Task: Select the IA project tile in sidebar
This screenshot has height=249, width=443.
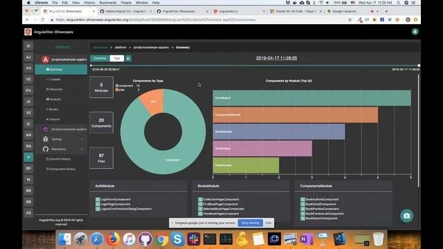Action: (x=28, y=102)
